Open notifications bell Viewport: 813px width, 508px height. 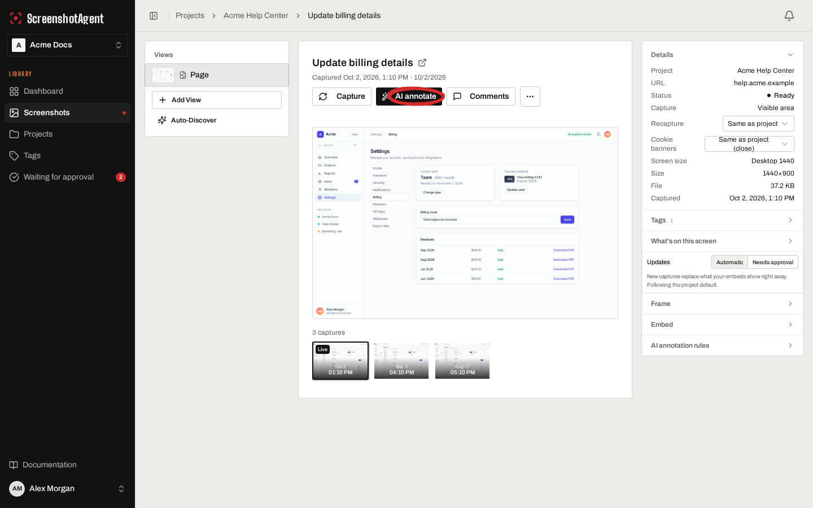tap(789, 16)
